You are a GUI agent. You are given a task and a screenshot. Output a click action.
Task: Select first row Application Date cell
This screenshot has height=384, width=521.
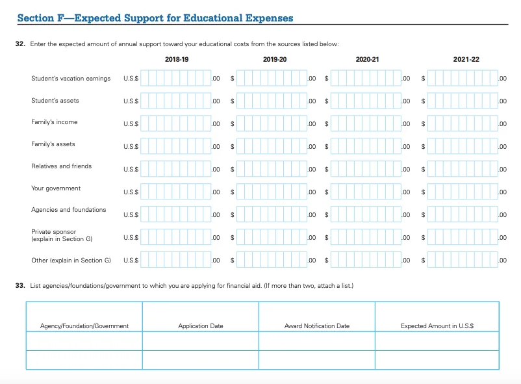coord(200,341)
